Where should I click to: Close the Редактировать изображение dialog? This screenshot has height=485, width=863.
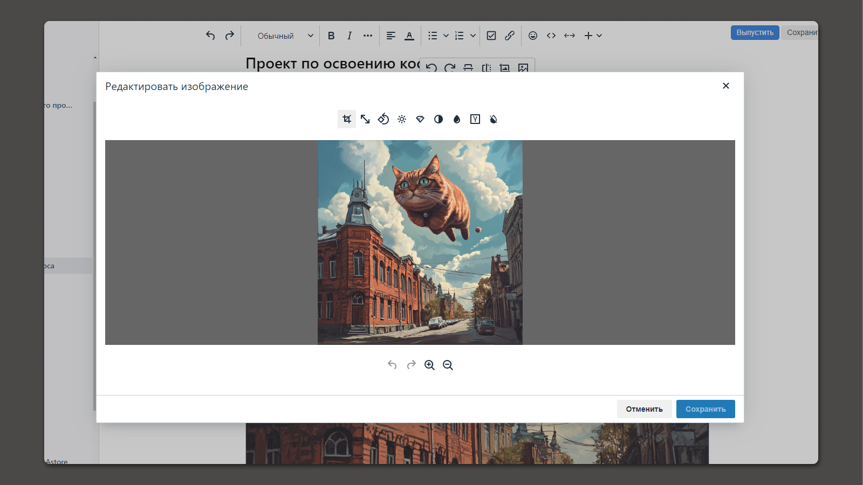726,86
